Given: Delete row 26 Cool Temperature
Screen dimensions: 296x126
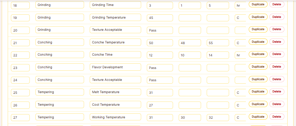Looking at the screenshot, I should click(x=277, y=104).
